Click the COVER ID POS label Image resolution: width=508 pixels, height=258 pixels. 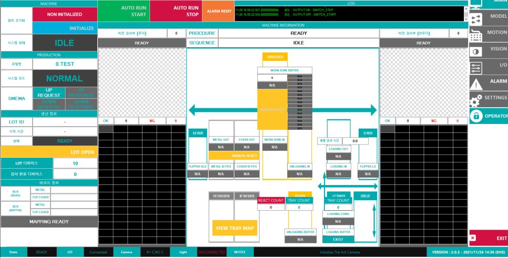tap(247, 167)
